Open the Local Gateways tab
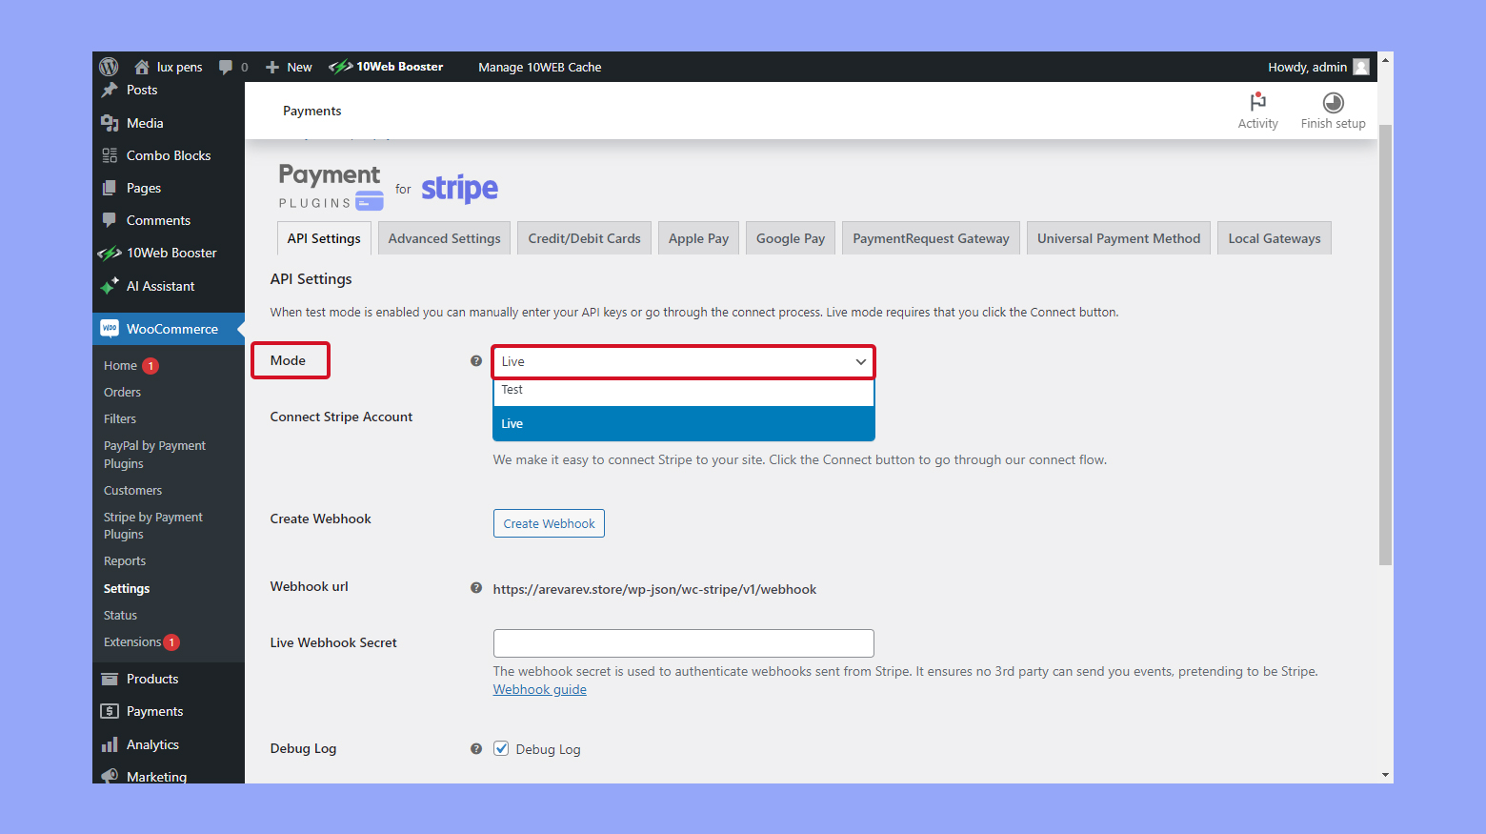Viewport: 1486px width, 834px height. coord(1274,237)
